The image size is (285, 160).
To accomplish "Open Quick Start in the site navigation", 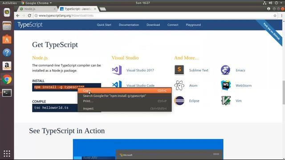I will 104,25.
